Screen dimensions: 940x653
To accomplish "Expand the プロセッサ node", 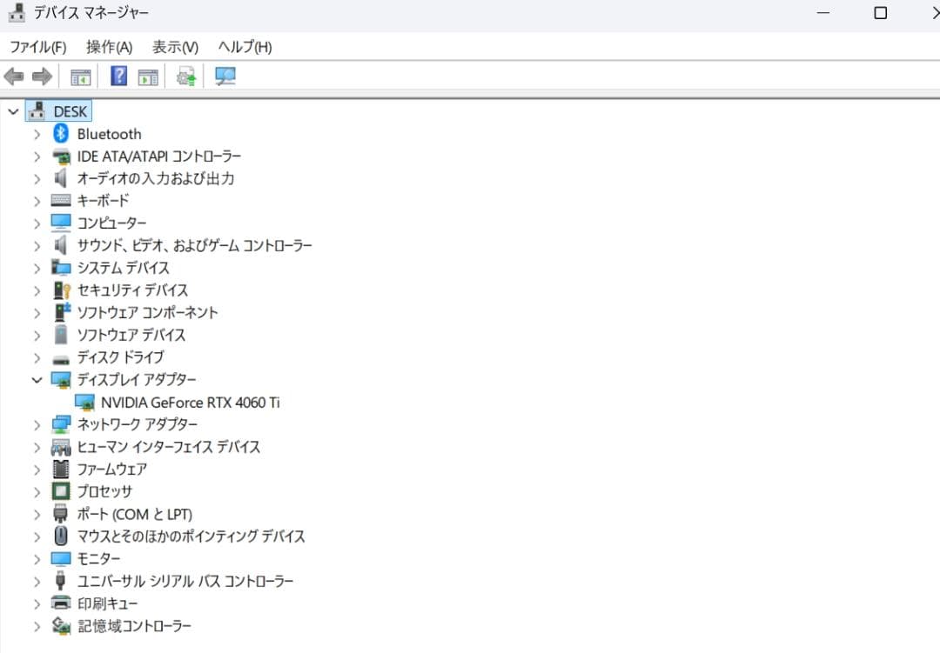I will pyautogui.click(x=37, y=491).
